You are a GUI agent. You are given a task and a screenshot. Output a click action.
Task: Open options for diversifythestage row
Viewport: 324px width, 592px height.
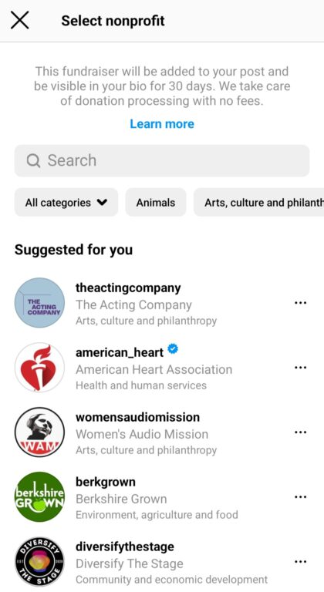tap(300, 561)
